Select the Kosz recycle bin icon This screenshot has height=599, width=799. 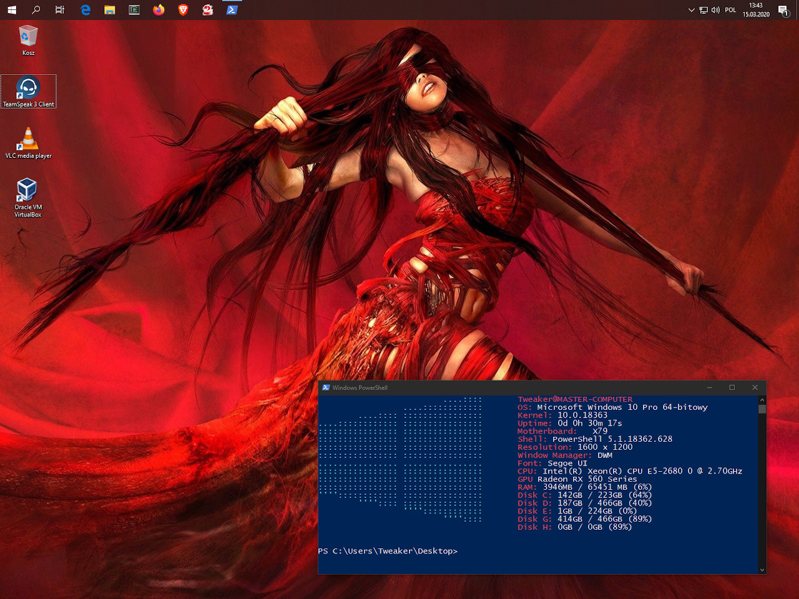(28, 41)
